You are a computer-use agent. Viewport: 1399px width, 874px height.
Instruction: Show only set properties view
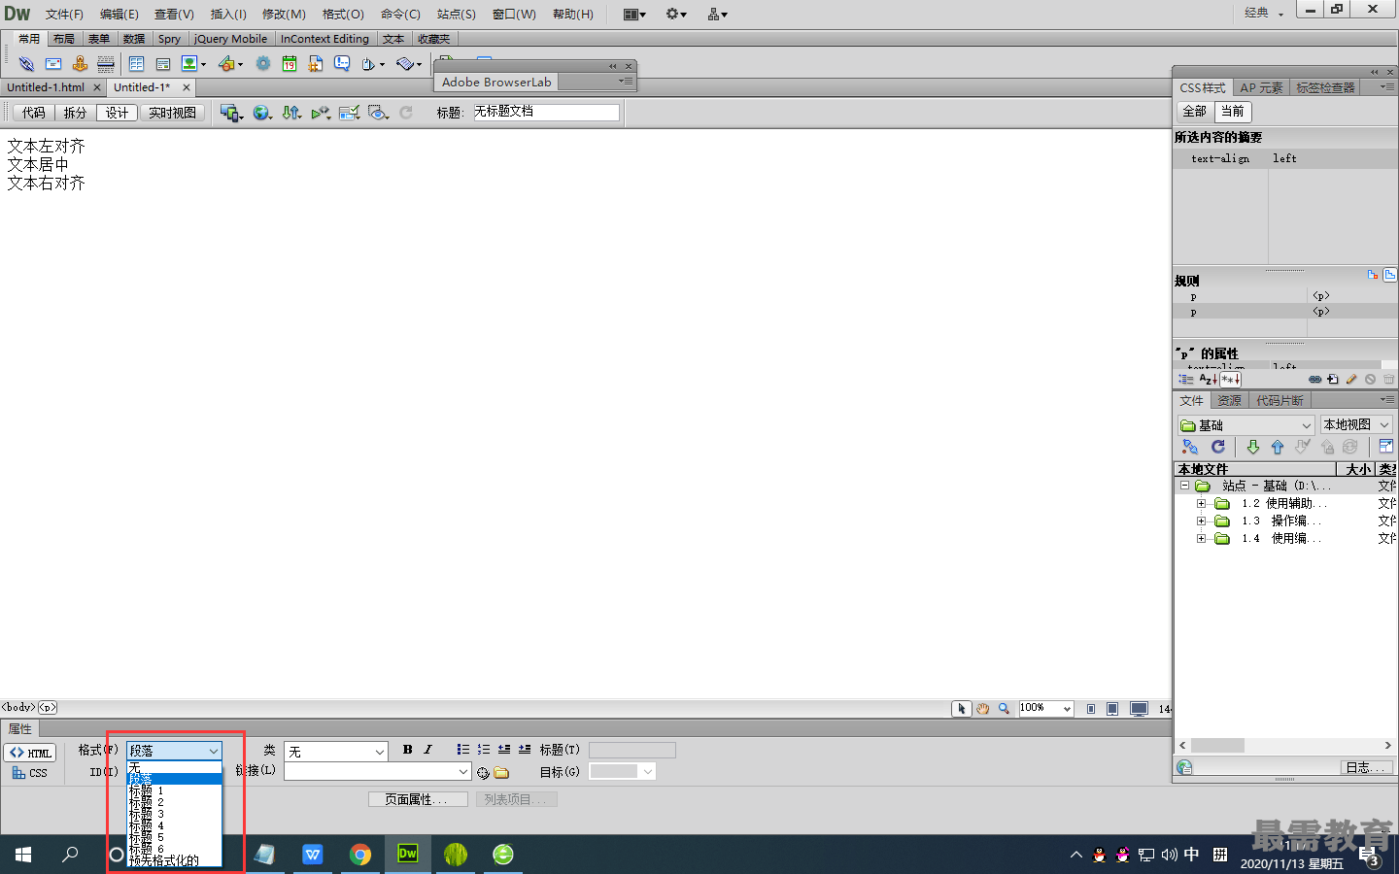click(1230, 380)
